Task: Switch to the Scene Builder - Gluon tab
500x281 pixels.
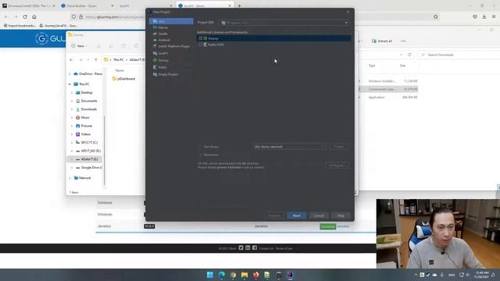Action: click(87, 5)
